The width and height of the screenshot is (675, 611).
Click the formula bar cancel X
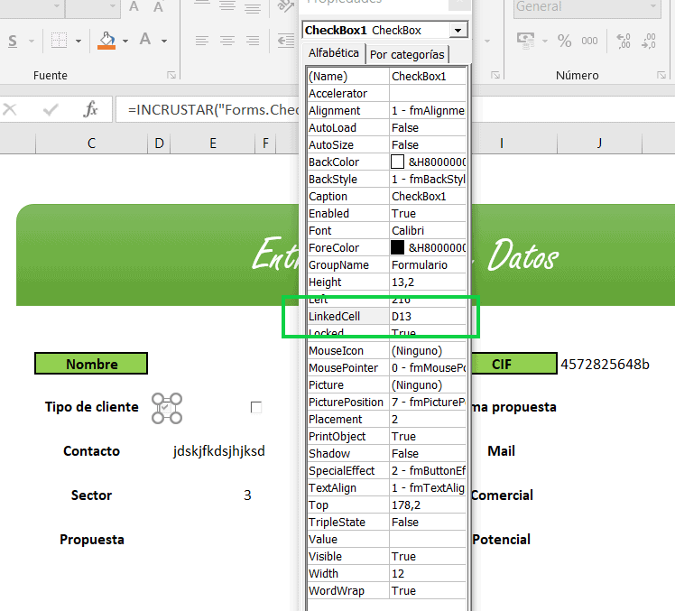tap(9, 109)
